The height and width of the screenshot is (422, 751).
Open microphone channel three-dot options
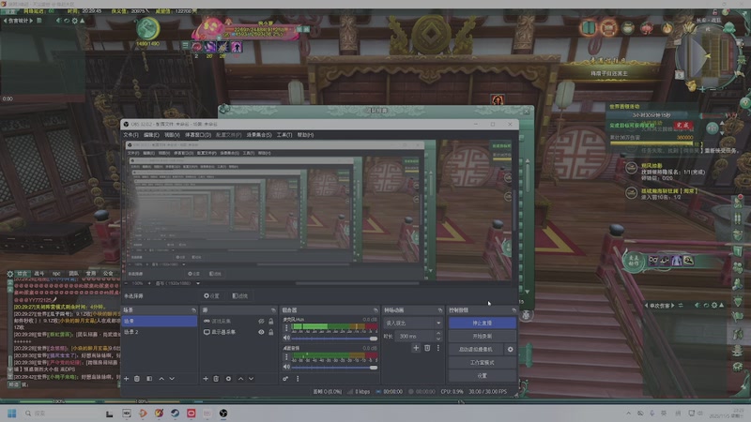click(x=286, y=328)
